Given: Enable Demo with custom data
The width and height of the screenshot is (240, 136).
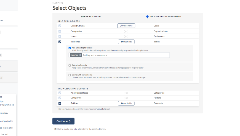Looking at the screenshot, I should click(x=70, y=75).
